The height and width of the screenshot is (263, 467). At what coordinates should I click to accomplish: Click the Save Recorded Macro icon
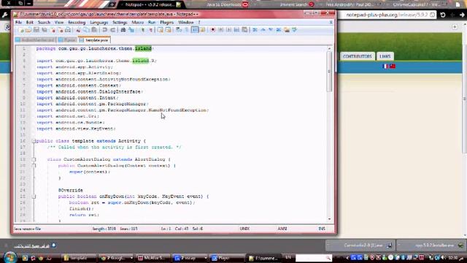tap(244, 30)
